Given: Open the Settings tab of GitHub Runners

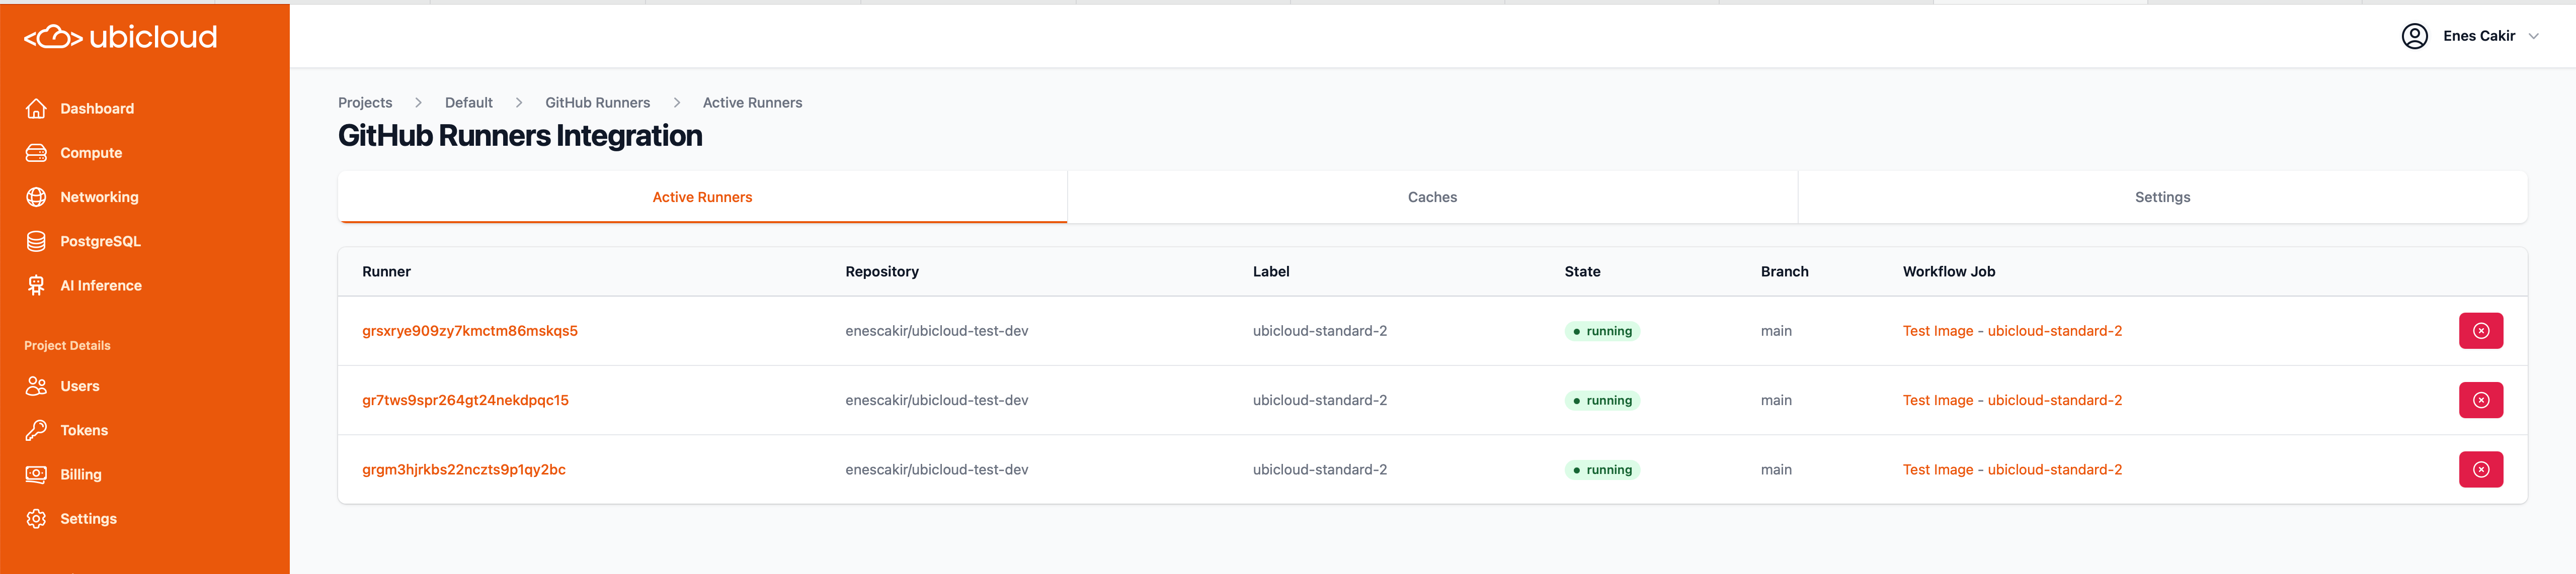Looking at the screenshot, I should (2162, 198).
